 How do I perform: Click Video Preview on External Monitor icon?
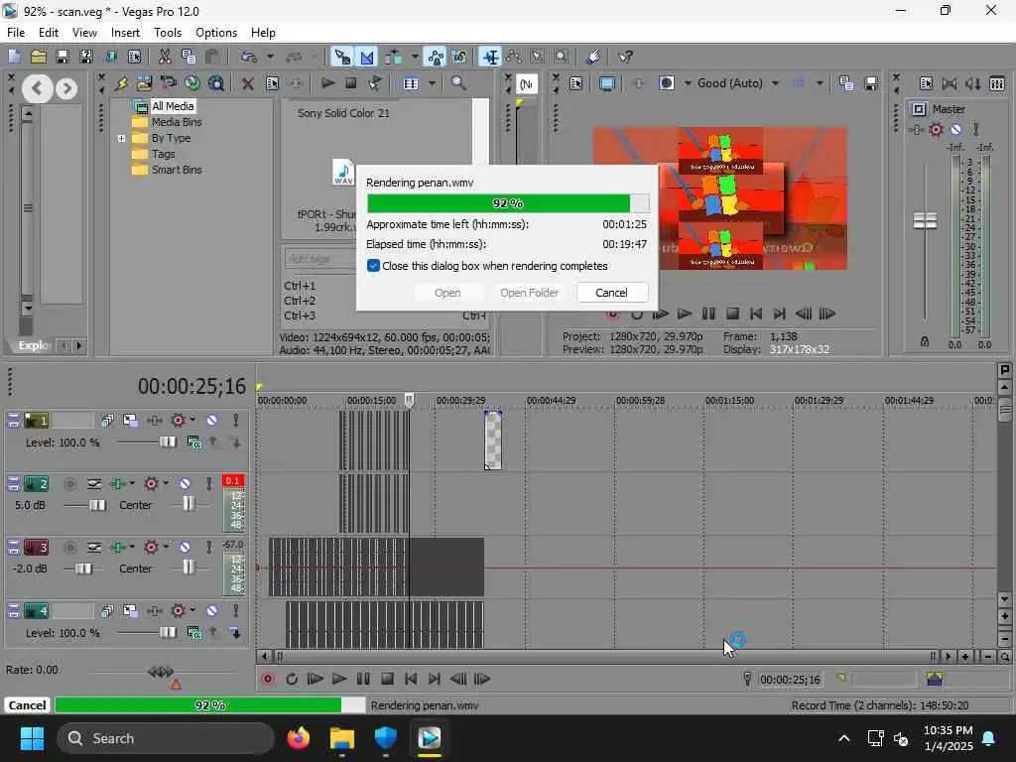point(607,83)
